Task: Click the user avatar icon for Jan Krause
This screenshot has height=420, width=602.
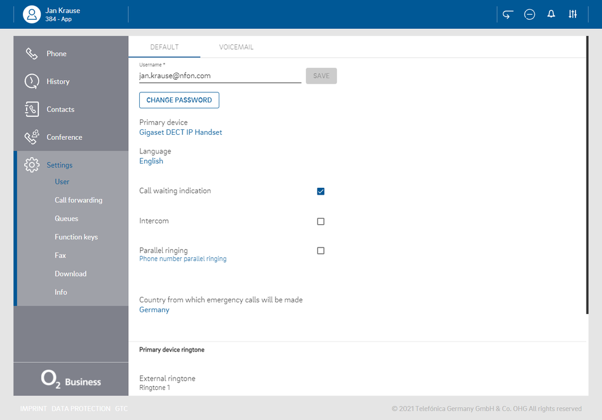Action: [32, 15]
